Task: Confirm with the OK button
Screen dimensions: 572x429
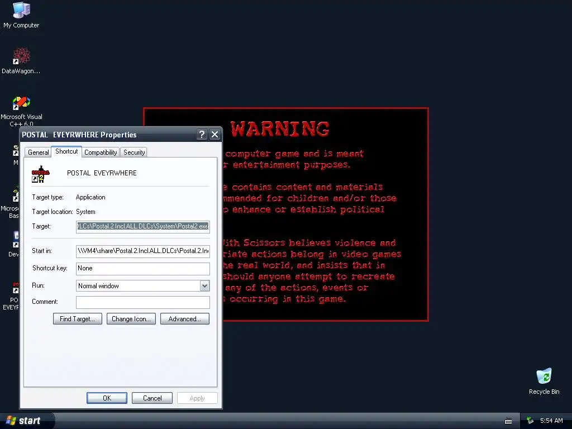Action: tap(107, 398)
